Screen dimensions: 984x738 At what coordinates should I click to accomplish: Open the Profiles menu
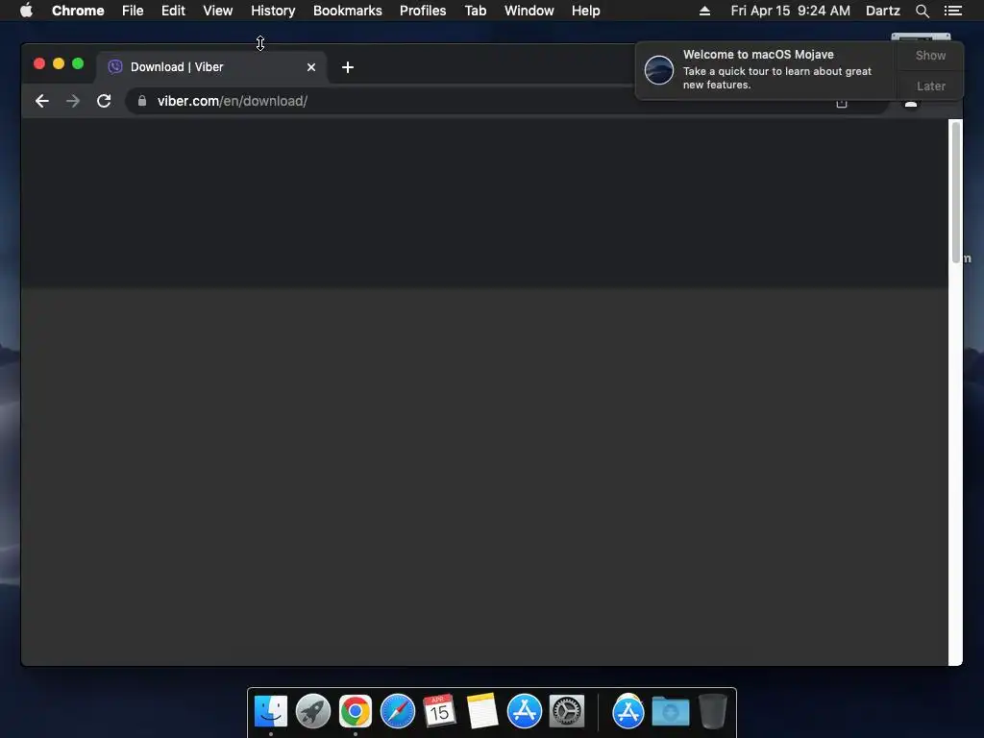(x=423, y=11)
